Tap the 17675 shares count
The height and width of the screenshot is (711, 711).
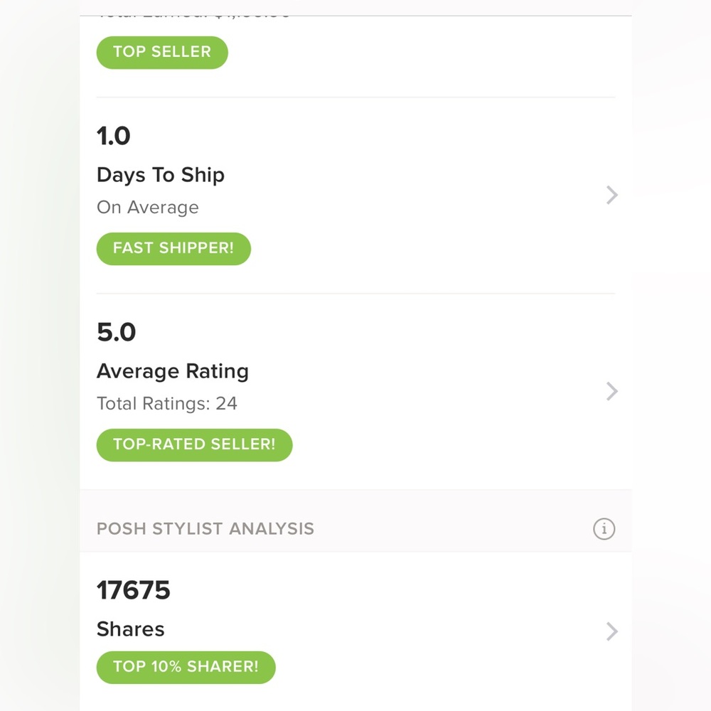pos(134,590)
